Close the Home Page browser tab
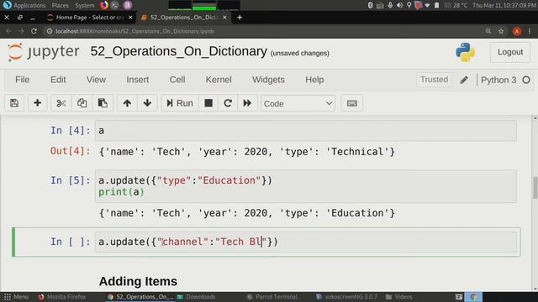 coord(130,17)
